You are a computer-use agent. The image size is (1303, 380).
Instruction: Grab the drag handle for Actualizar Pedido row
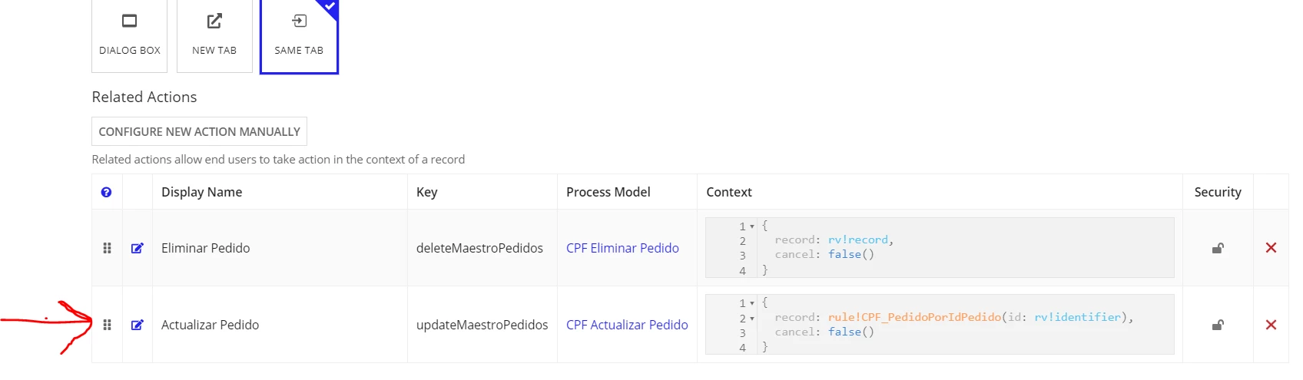tap(107, 325)
